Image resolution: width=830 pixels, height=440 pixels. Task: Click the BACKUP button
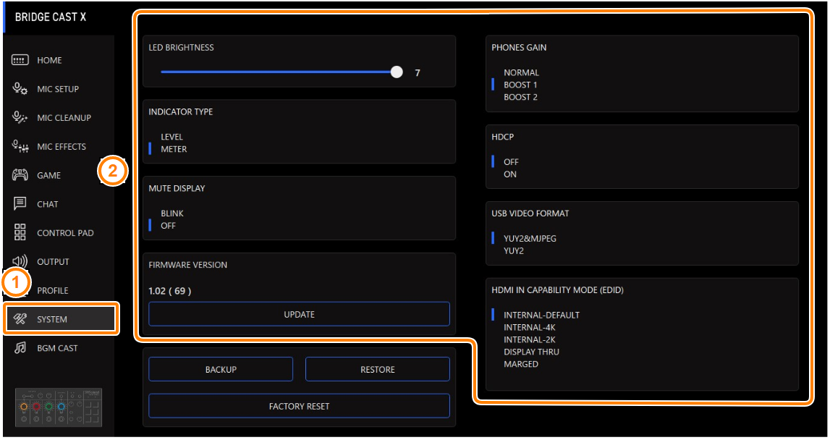tap(221, 369)
